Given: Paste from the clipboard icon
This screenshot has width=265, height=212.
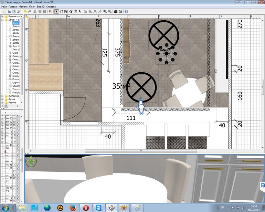Looking at the screenshot, I should click(x=44, y=11).
